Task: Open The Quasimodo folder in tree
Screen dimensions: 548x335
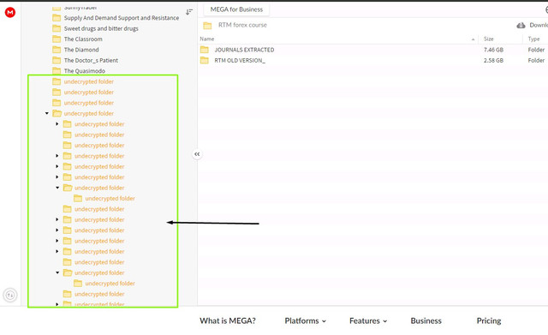Action: click(x=85, y=70)
